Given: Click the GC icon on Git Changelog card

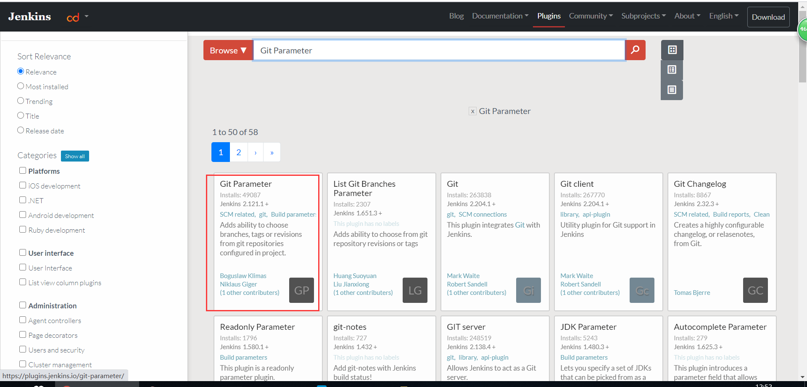Looking at the screenshot, I should click(x=755, y=290).
